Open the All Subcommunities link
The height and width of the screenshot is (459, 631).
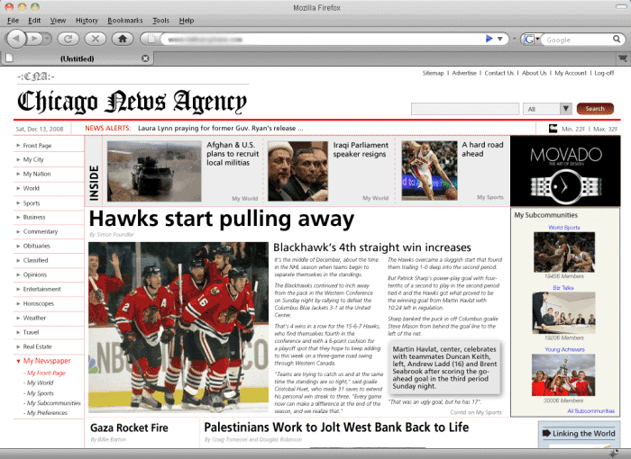tap(590, 410)
